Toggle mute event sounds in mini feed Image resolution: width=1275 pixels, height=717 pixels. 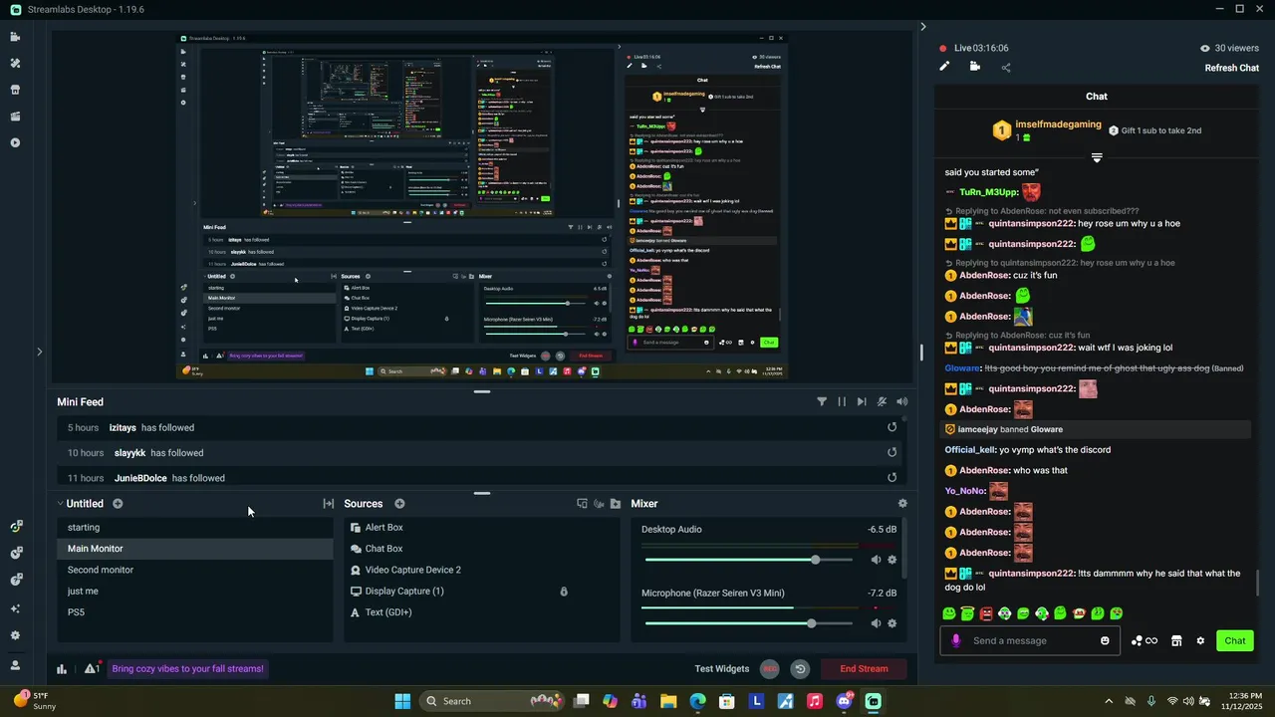coord(882,401)
